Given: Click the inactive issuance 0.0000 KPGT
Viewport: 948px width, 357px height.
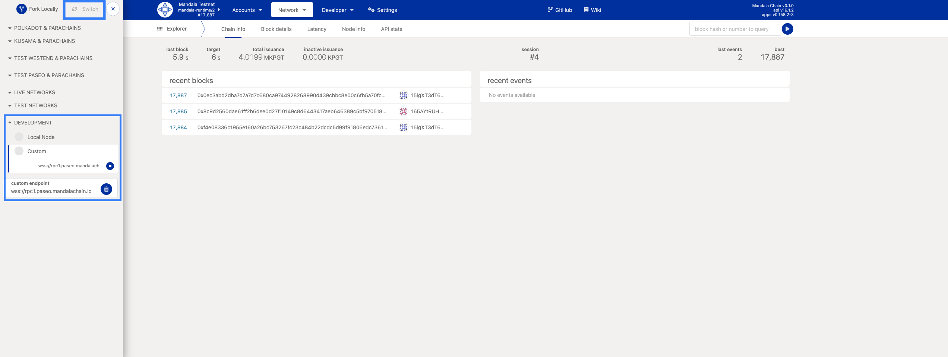Looking at the screenshot, I should tap(323, 57).
